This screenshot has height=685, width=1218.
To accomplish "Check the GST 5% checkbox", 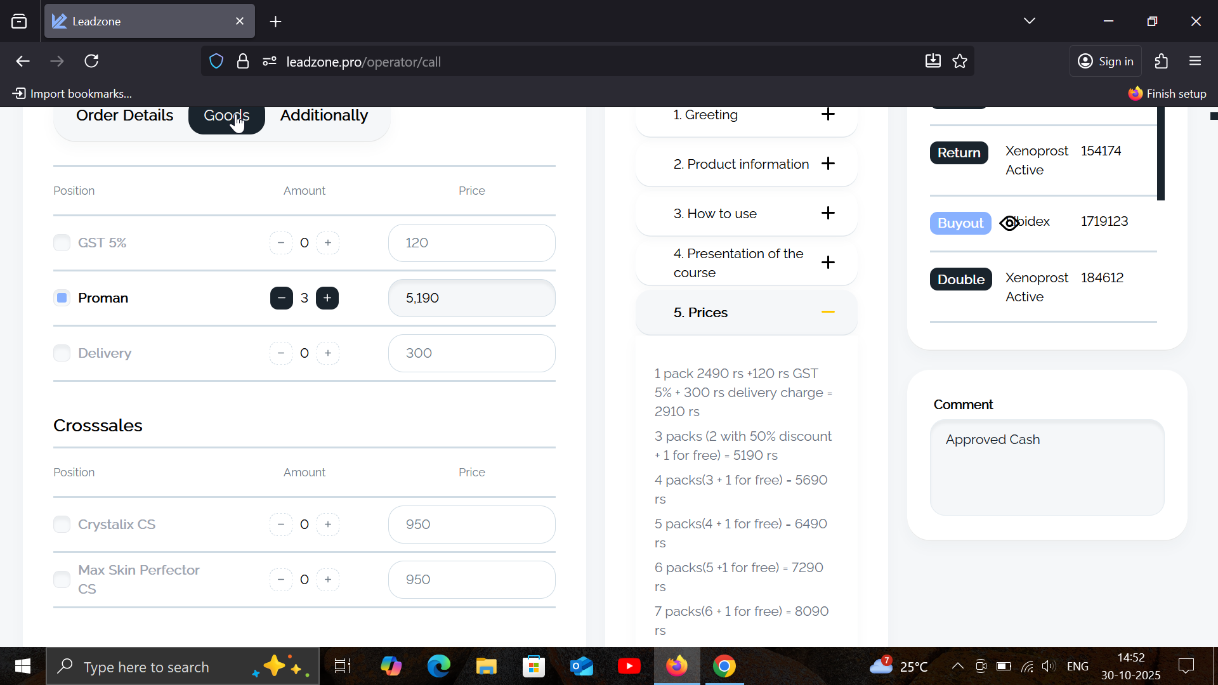I will click(x=62, y=243).
